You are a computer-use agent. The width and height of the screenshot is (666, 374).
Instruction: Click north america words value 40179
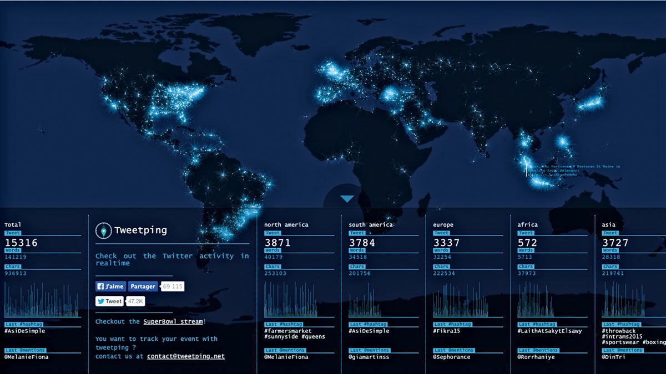[274, 257]
